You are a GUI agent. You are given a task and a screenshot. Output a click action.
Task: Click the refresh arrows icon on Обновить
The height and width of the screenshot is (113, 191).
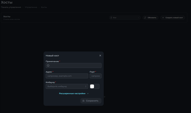tap(145, 18)
